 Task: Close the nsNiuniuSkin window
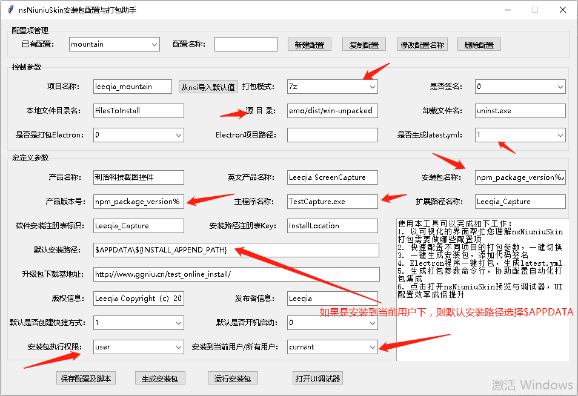point(562,10)
